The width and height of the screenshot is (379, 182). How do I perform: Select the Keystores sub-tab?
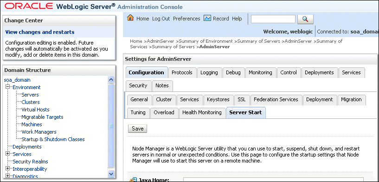pyautogui.click(x=218, y=99)
